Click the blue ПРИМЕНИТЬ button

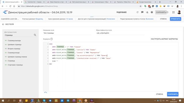click(175, 19)
